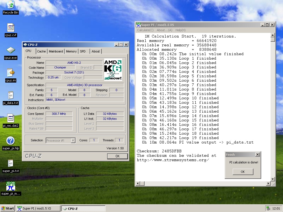Expand the Processor #1 selection dropdown

point(73,141)
